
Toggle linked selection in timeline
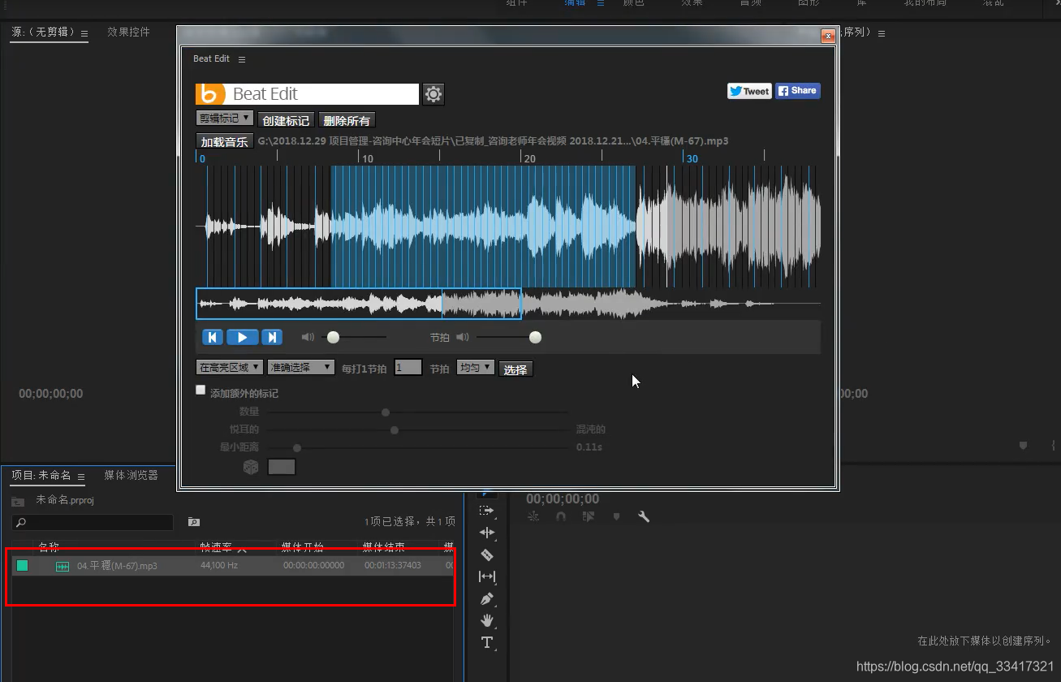click(x=589, y=516)
